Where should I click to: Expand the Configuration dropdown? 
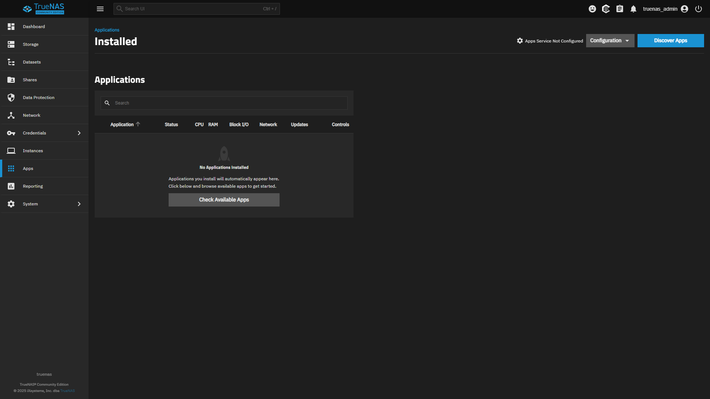[610, 41]
